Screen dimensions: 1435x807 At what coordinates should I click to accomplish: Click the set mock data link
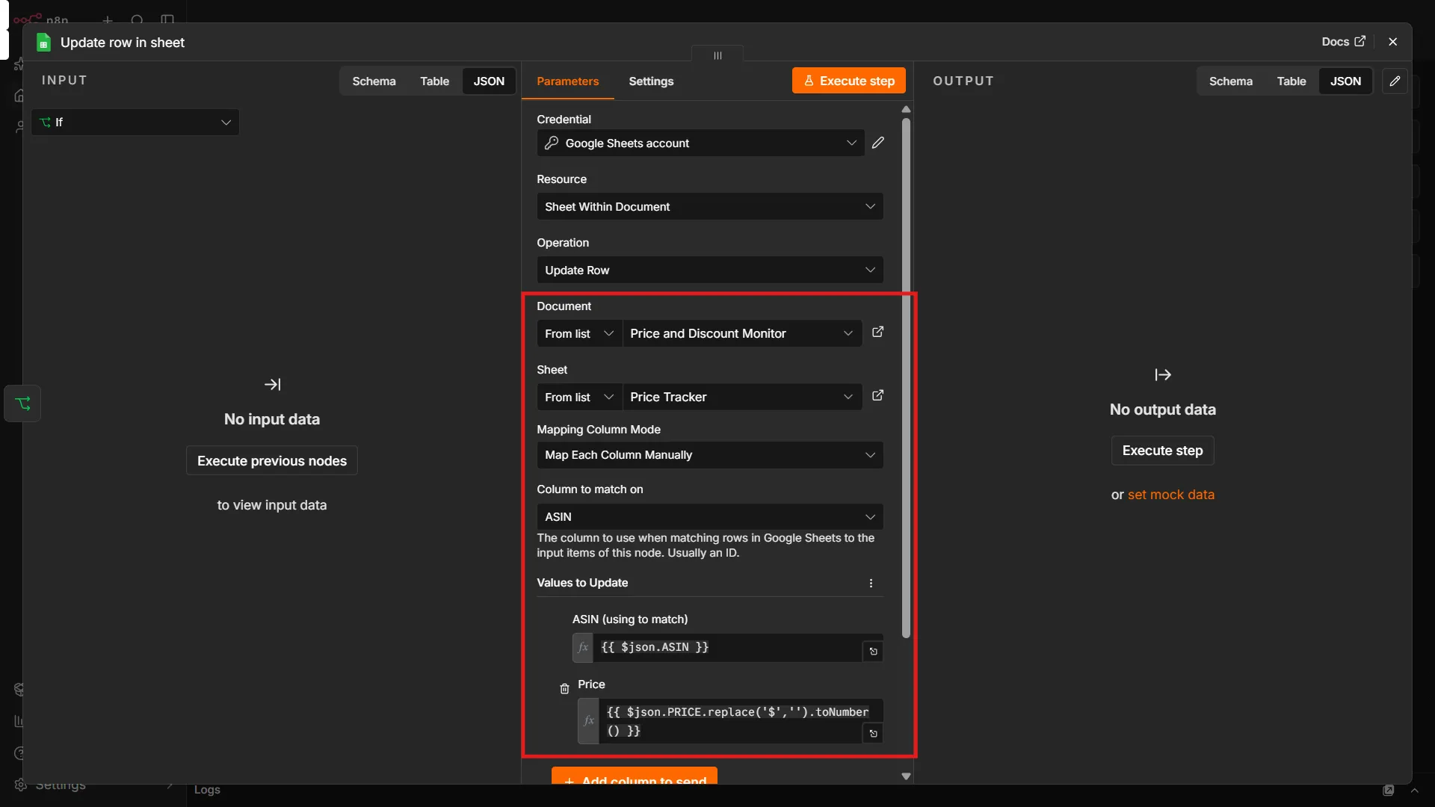coord(1171,495)
